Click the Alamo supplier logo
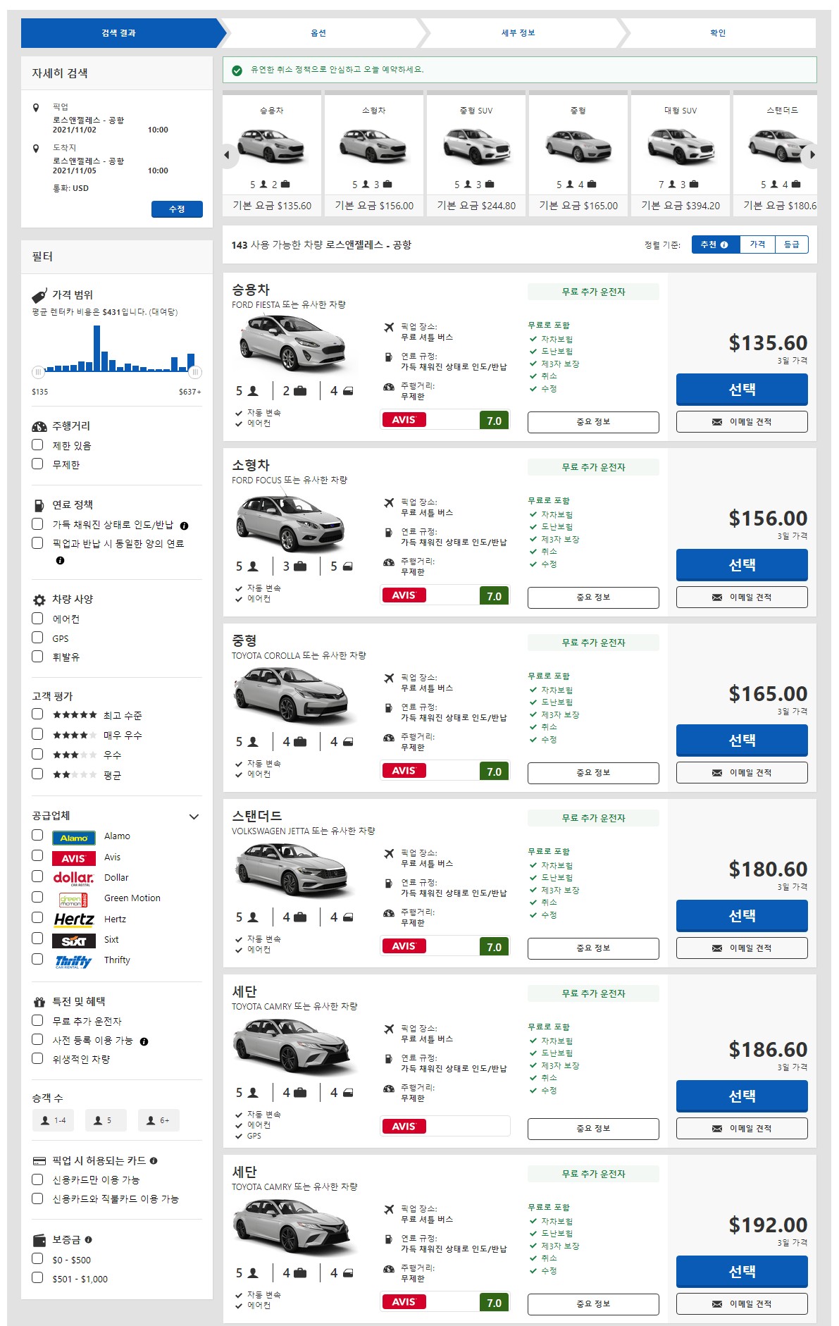The width and height of the screenshot is (839, 1326). pyautogui.click(x=74, y=838)
